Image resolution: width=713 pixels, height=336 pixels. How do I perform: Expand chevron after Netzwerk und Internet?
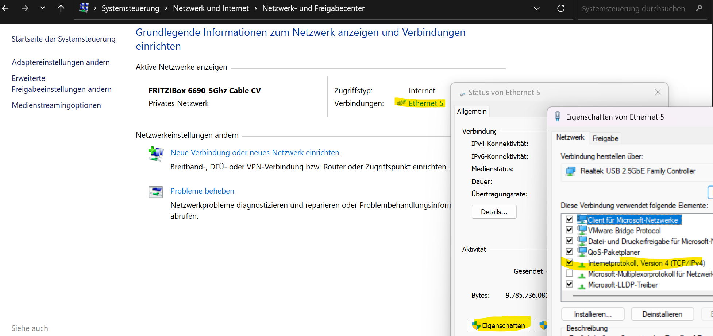click(255, 8)
